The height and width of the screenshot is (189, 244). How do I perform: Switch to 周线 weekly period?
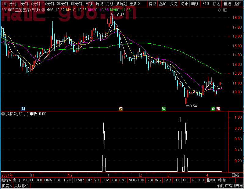coord(99,4)
